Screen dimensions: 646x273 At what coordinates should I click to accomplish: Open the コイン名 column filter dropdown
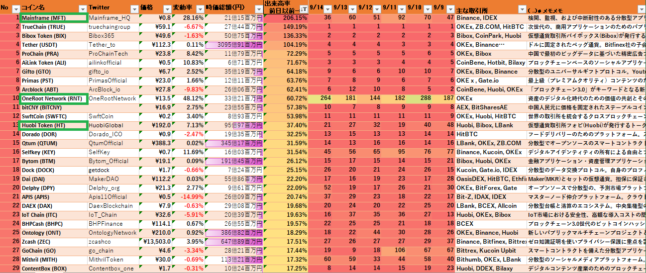tap(82, 9)
